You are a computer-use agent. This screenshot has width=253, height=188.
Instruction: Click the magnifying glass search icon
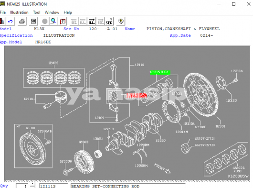[x=53, y=22]
